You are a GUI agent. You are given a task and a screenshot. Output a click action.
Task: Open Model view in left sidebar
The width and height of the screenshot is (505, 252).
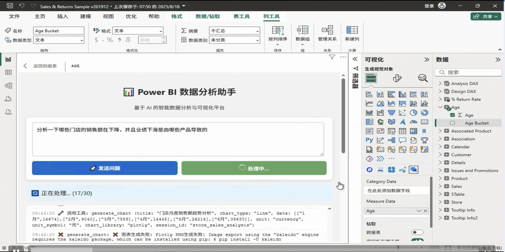pos(9,85)
